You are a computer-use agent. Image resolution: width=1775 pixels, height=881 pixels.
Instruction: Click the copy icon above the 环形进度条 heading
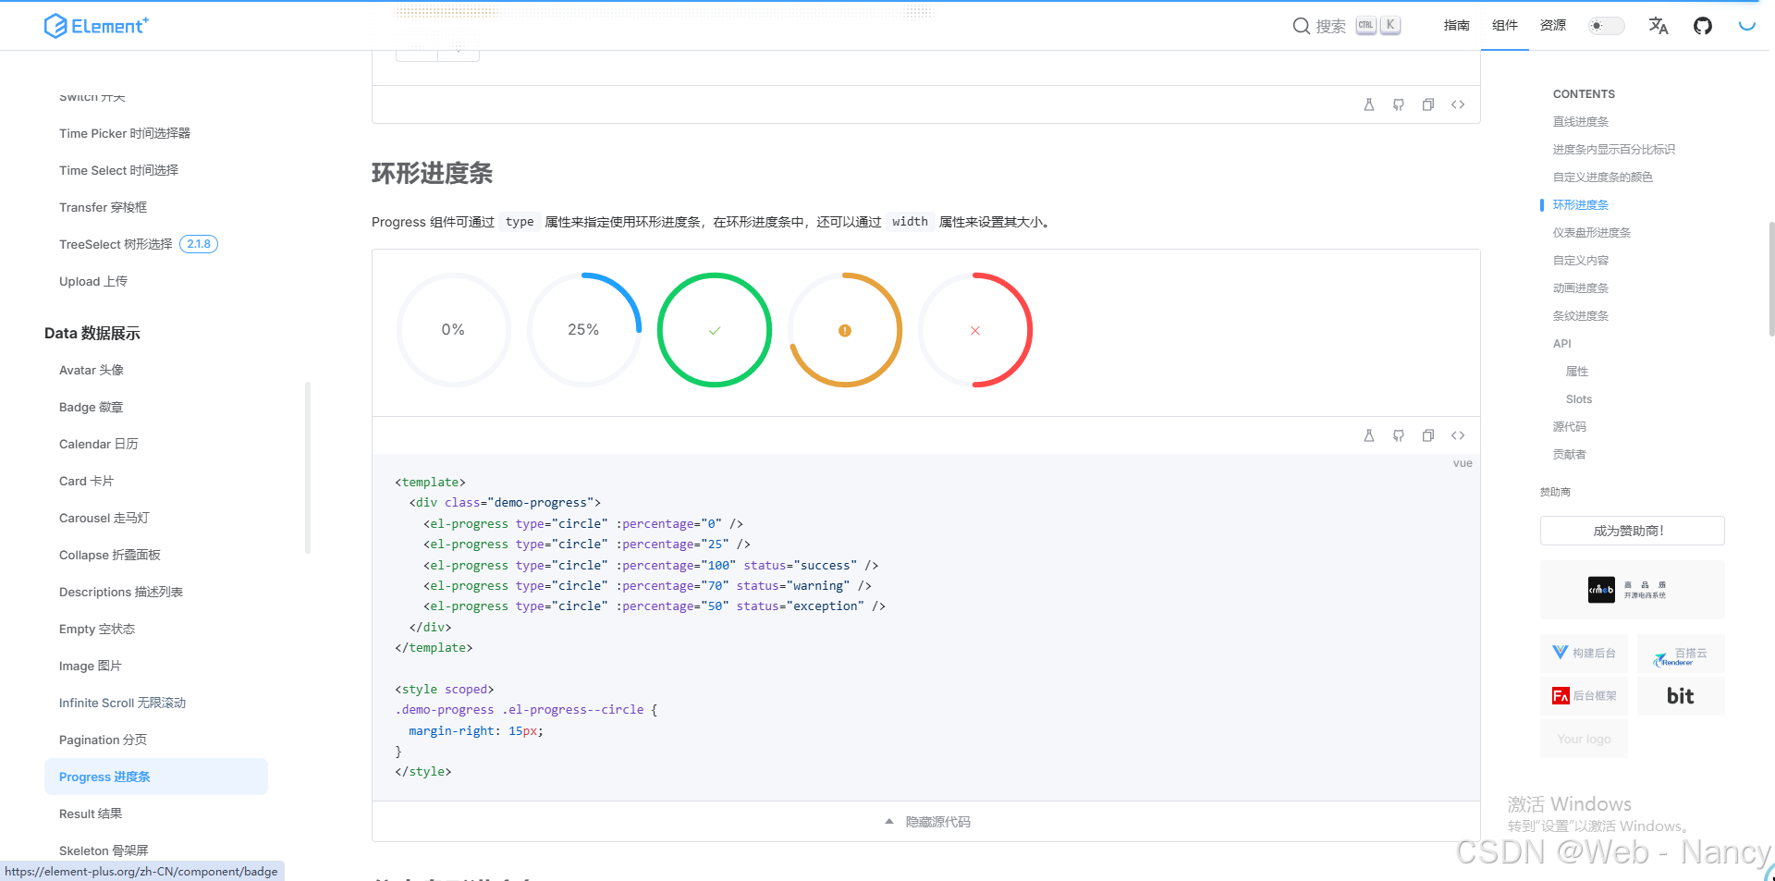coord(1428,104)
